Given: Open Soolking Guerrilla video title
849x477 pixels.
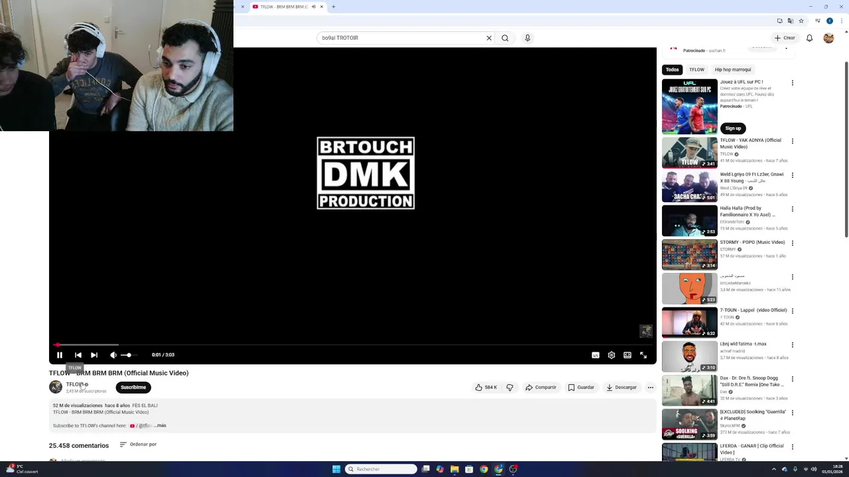Looking at the screenshot, I should 753,415.
